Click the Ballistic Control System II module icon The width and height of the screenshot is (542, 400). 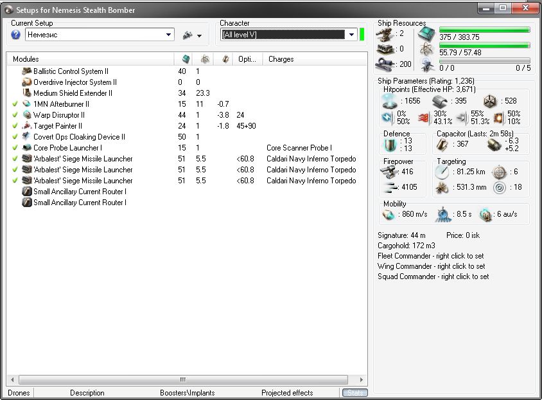click(x=26, y=71)
